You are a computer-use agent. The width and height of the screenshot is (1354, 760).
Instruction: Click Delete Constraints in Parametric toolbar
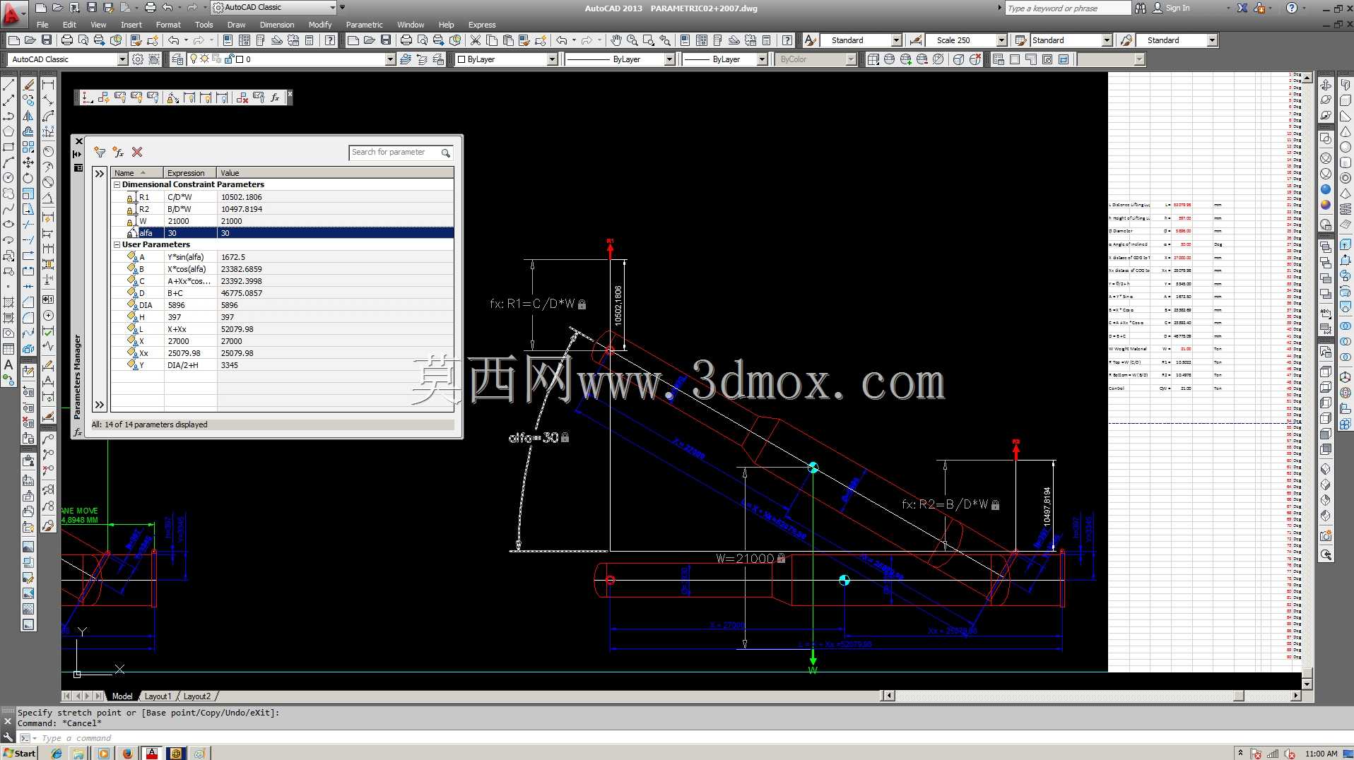coord(242,97)
